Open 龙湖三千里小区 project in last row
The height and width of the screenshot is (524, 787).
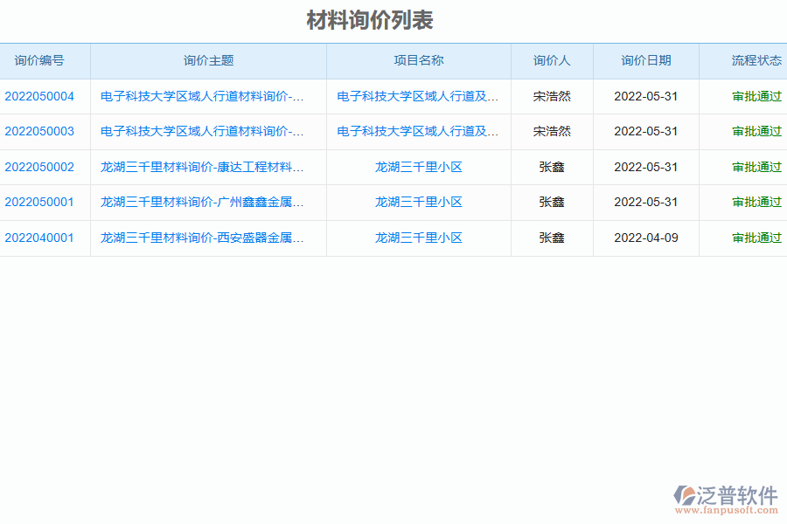417,237
